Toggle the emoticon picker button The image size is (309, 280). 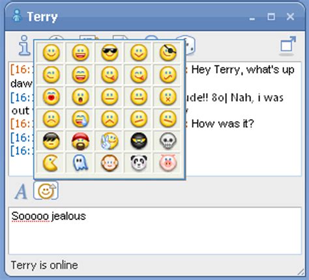tap(46, 191)
